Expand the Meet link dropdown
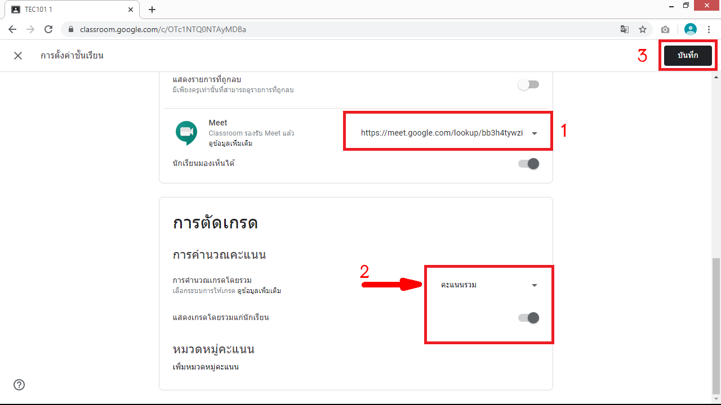The width and height of the screenshot is (721, 405). click(x=534, y=133)
